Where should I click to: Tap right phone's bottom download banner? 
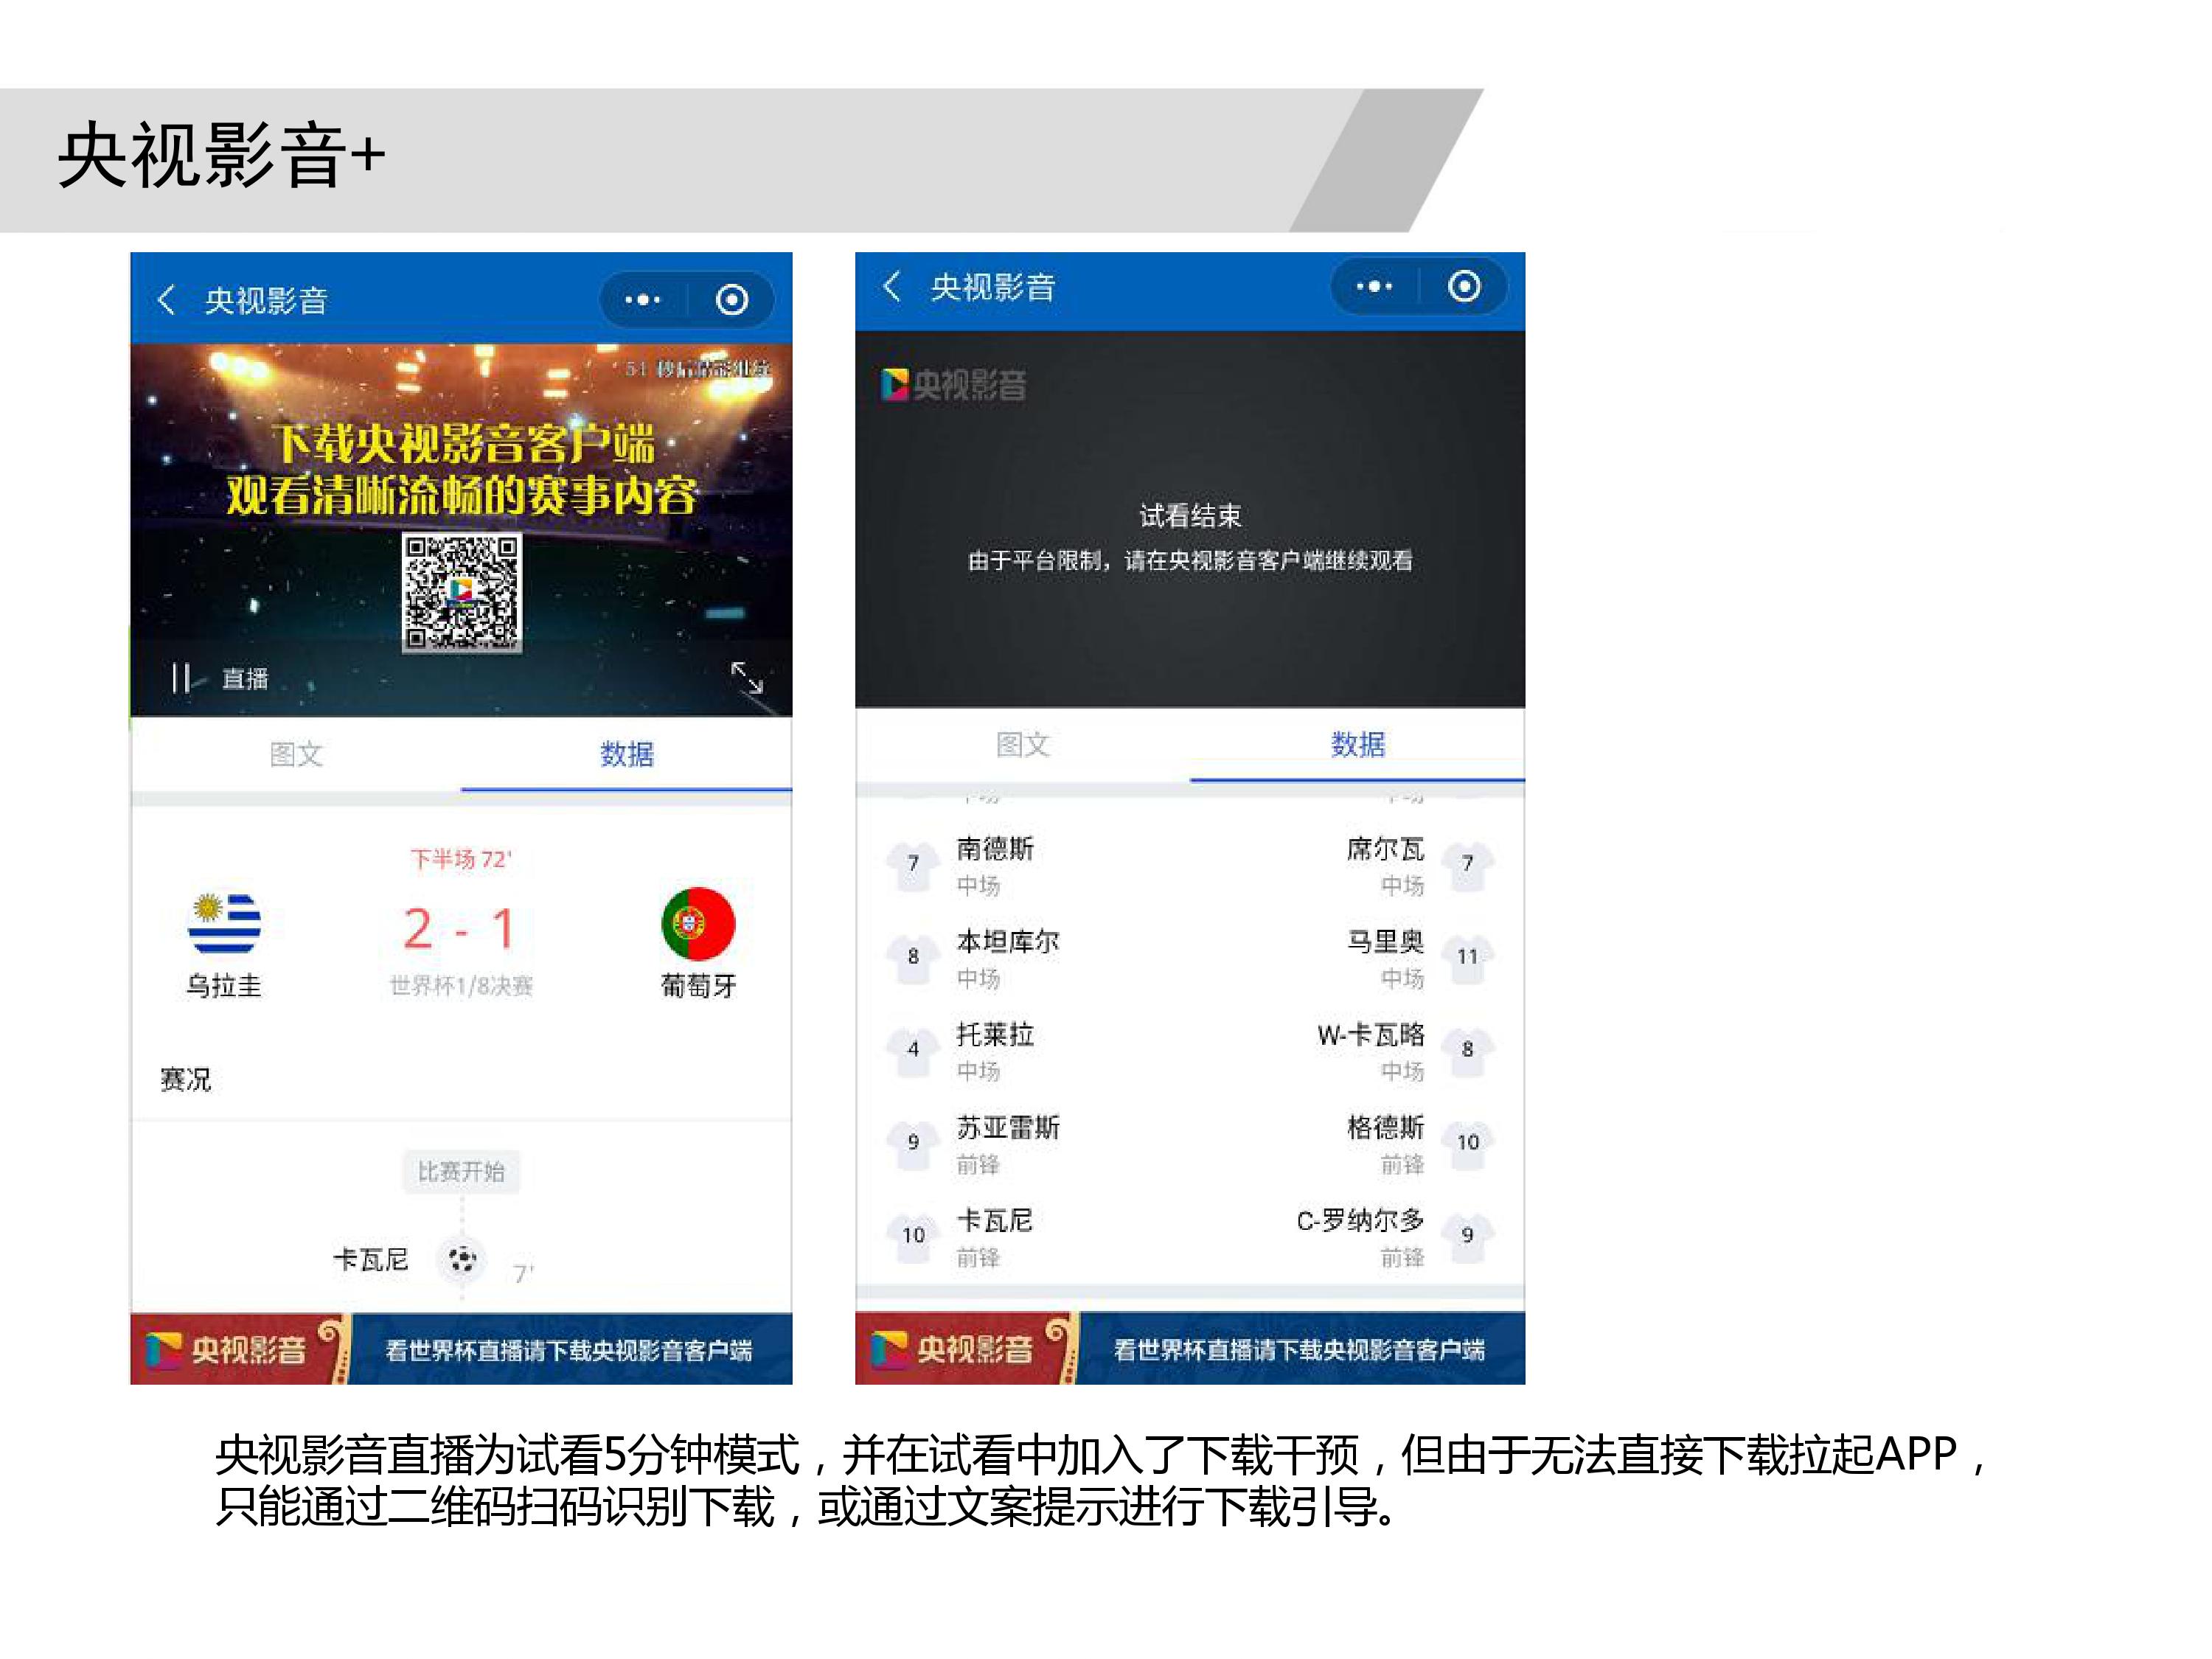[x=1190, y=1348]
